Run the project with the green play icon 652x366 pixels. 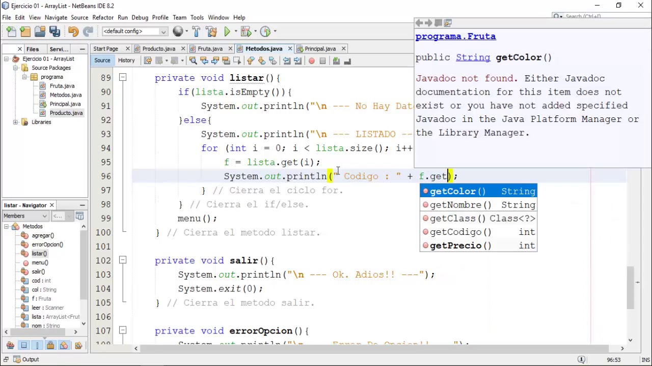coord(227,32)
